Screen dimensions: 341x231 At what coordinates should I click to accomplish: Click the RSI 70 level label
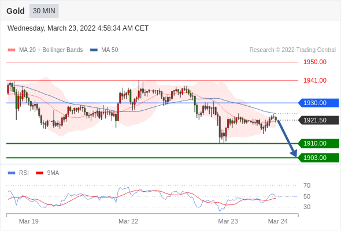tap(307, 185)
